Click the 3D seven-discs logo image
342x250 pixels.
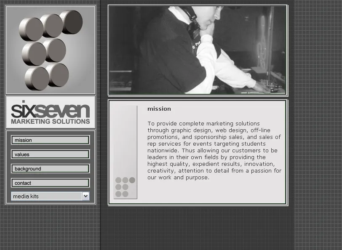(51, 50)
